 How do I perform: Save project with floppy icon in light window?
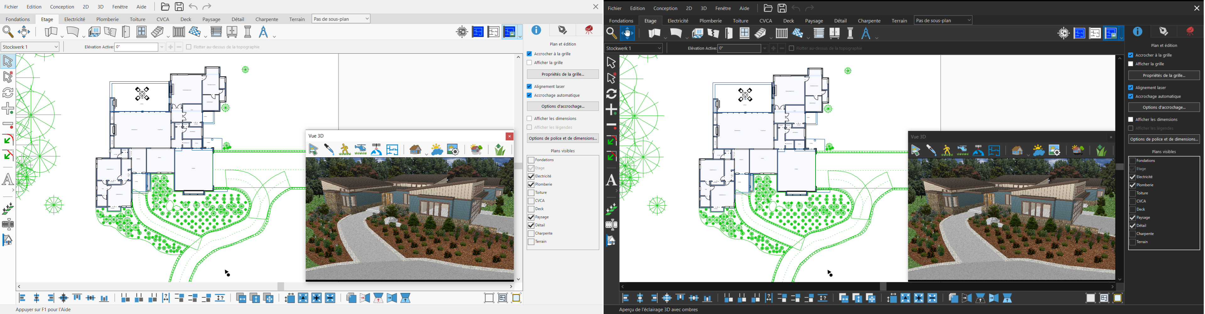[179, 7]
